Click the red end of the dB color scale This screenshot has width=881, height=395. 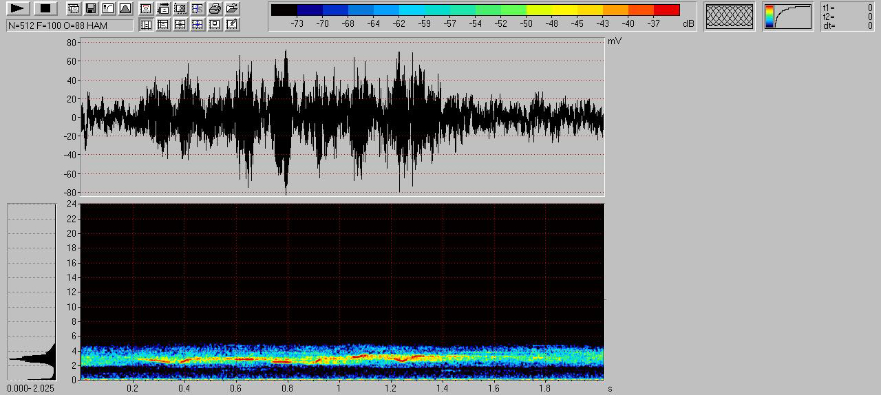coord(666,10)
